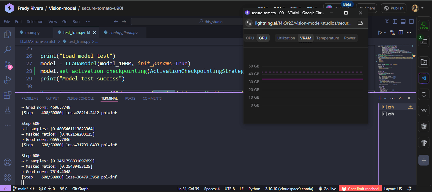Maximize panel size with the chevron-up
This screenshot has width=432, height=192.
pyautogui.click(x=401, y=98)
